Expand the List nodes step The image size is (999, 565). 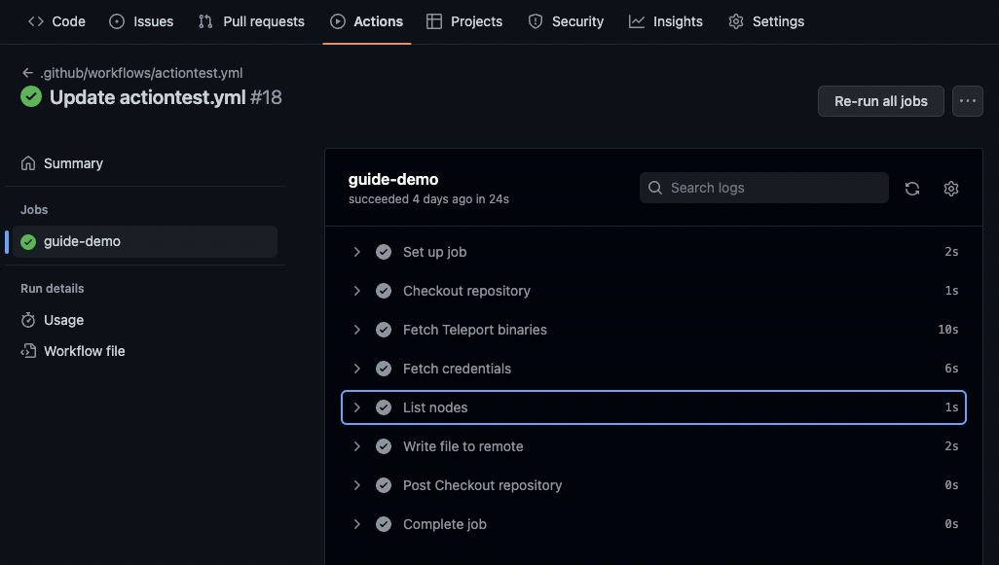click(x=357, y=406)
